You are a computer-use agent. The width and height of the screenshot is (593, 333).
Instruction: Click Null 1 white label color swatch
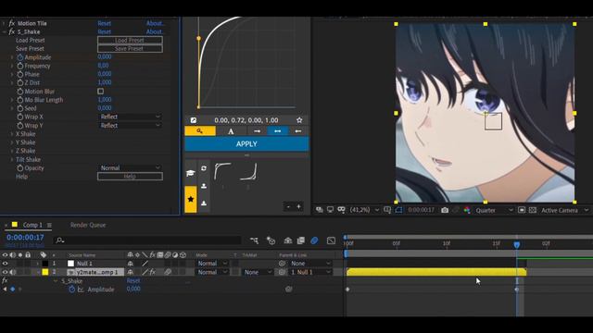pyautogui.click(x=70, y=264)
